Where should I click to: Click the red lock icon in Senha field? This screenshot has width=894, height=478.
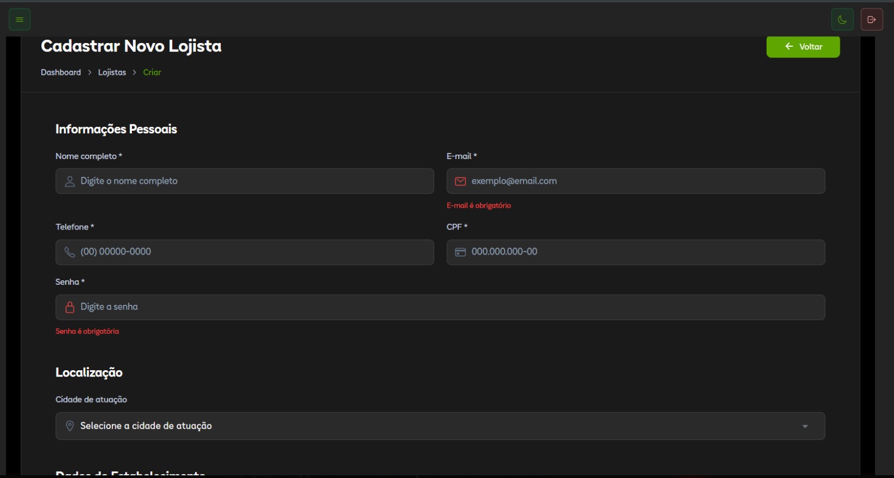click(x=70, y=307)
